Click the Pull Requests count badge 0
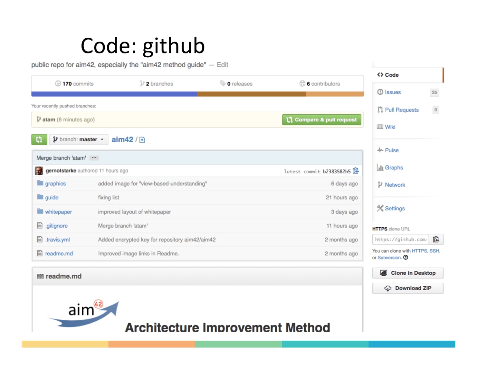 coord(436,110)
